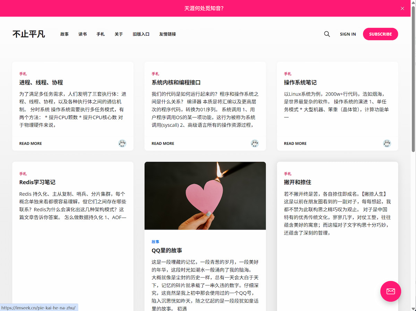Open the search magnifier icon
The image size is (416, 311).
pyautogui.click(x=327, y=34)
